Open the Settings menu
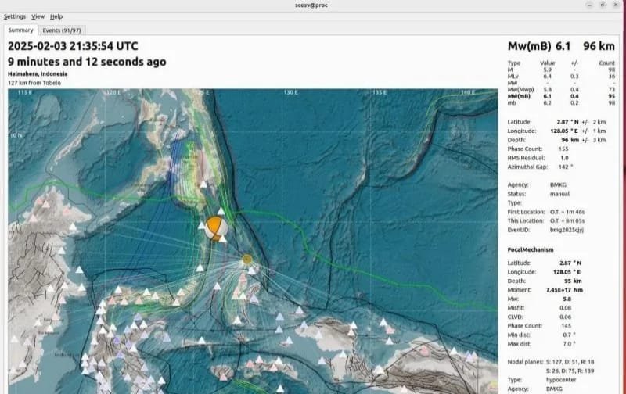Image resolution: width=626 pixels, height=394 pixels. (14, 16)
